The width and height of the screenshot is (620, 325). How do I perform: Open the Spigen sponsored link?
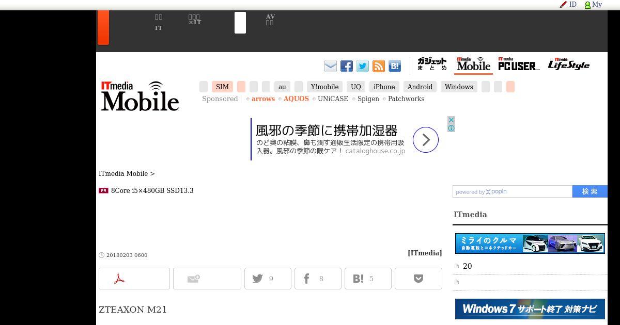click(368, 99)
